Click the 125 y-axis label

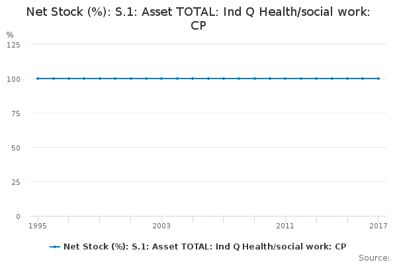click(14, 44)
